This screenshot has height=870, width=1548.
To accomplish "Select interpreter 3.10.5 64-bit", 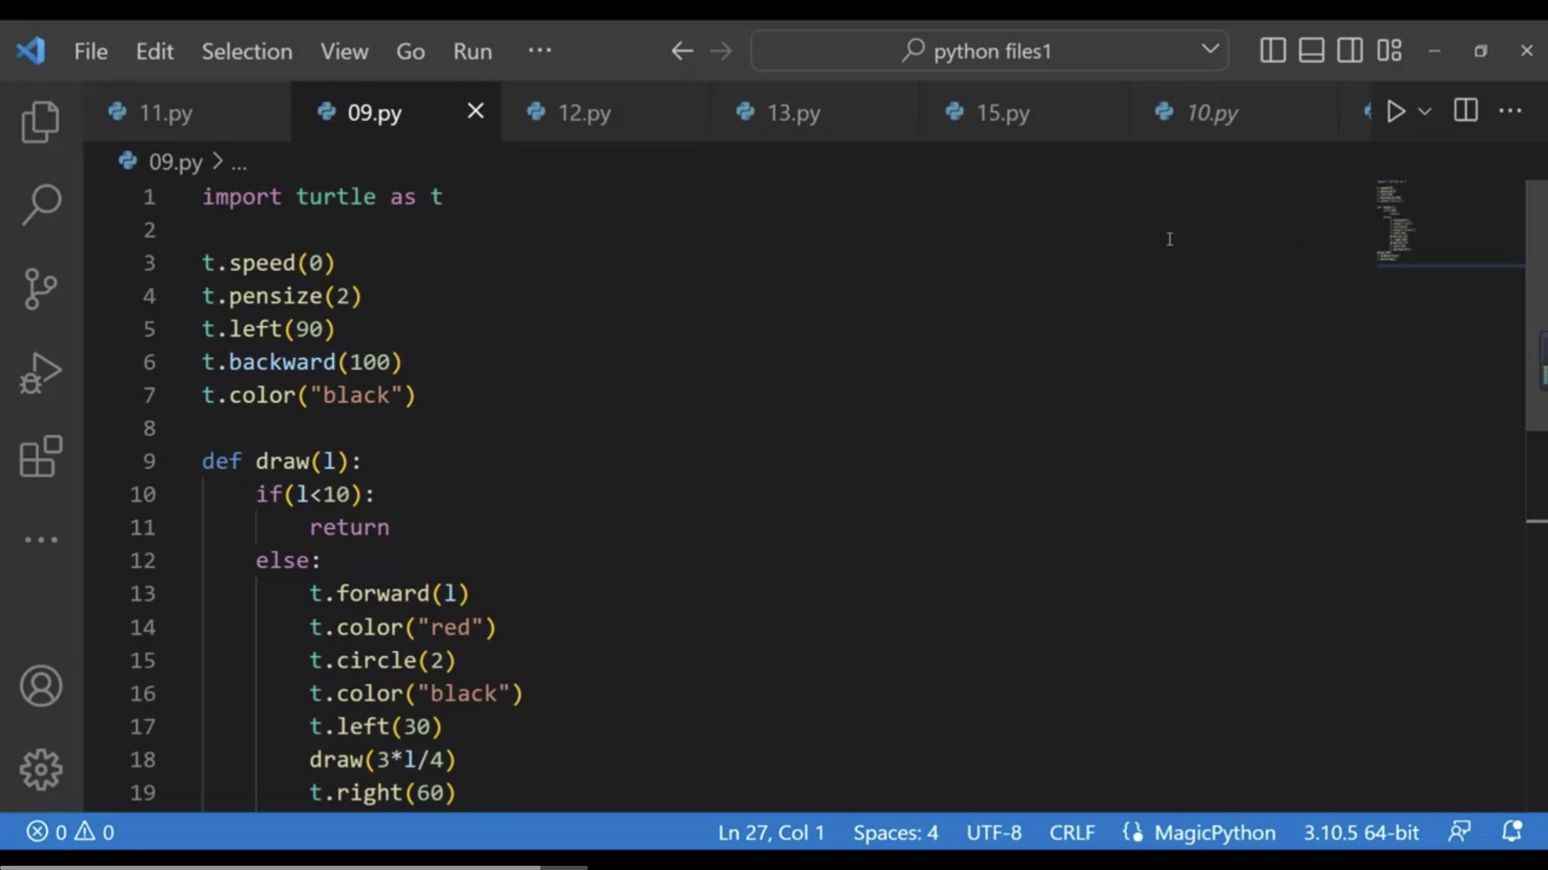I will pos(1361,833).
